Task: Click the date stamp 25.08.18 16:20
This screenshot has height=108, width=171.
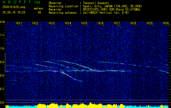Action: [x=14, y=12]
